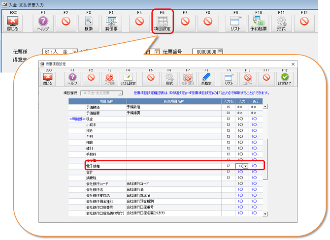330x240 pixels.
Task: Toggle the 入力 value for the 現金 row
Action: [x=240, y=119]
